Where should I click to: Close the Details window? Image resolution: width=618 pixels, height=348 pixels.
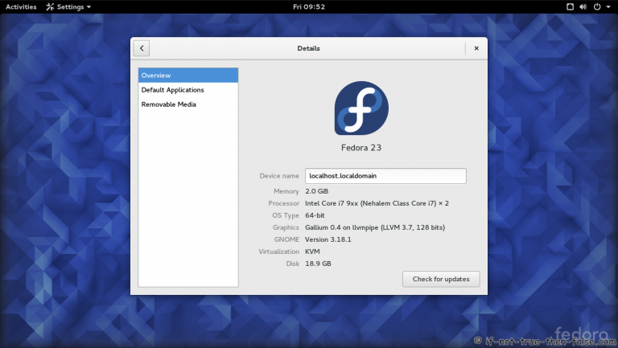(476, 48)
